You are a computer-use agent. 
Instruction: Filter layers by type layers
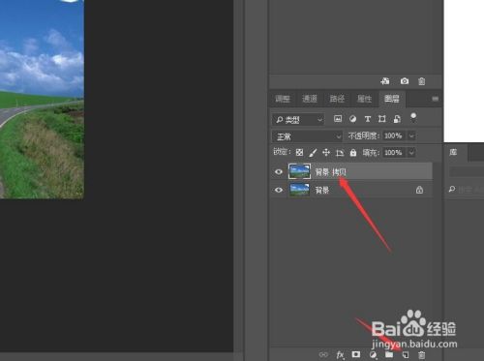coord(368,119)
